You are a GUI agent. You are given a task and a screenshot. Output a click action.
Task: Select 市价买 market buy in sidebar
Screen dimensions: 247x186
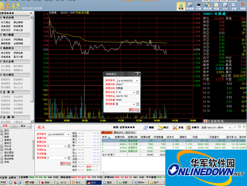[x=8, y=147]
